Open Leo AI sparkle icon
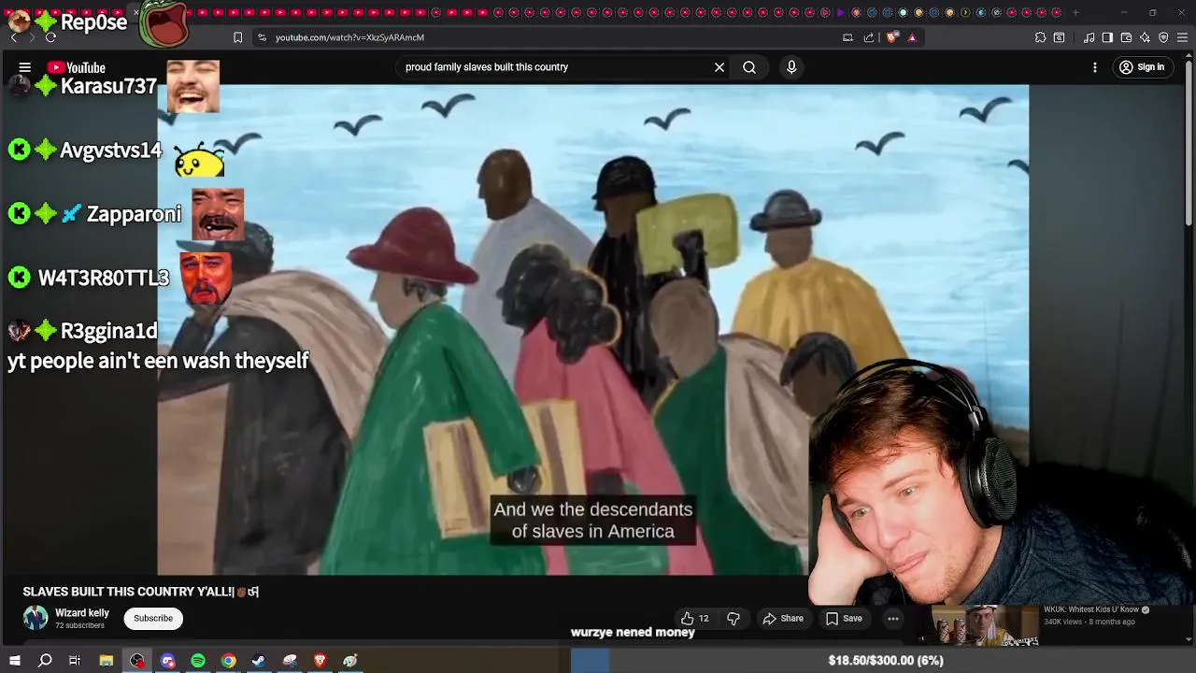 coord(1145,37)
